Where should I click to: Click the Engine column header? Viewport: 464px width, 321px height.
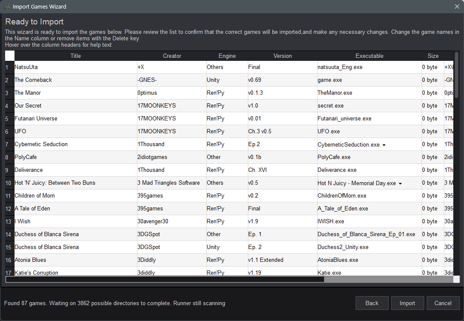point(227,56)
